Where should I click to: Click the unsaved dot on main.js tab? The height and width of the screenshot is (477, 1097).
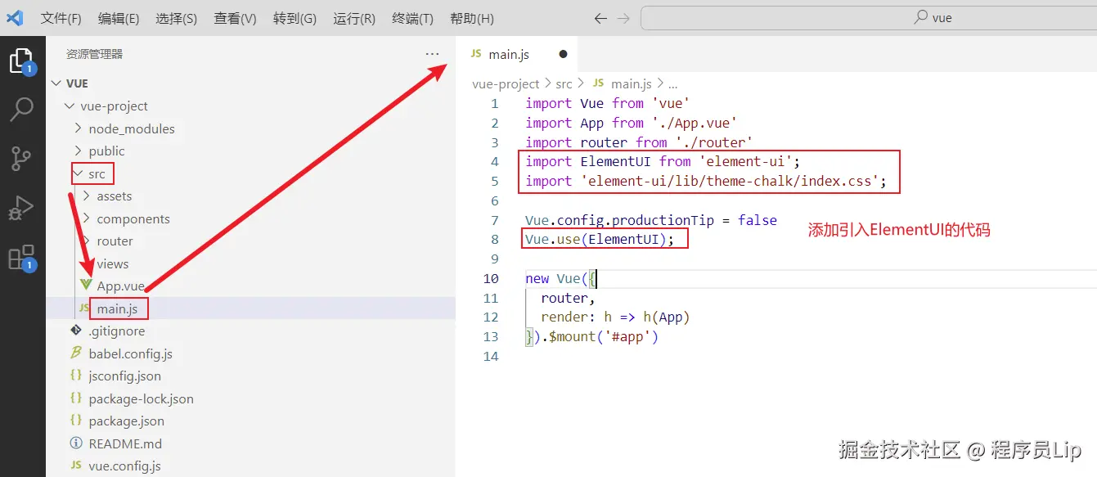coord(563,54)
